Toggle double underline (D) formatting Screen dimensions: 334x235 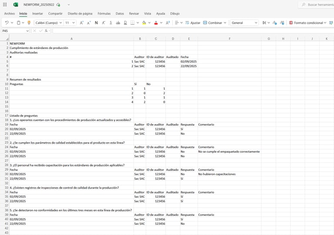(x=125, y=23)
